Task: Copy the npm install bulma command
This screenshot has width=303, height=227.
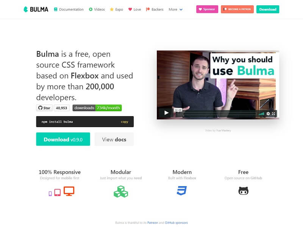Action: coord(125,122)
